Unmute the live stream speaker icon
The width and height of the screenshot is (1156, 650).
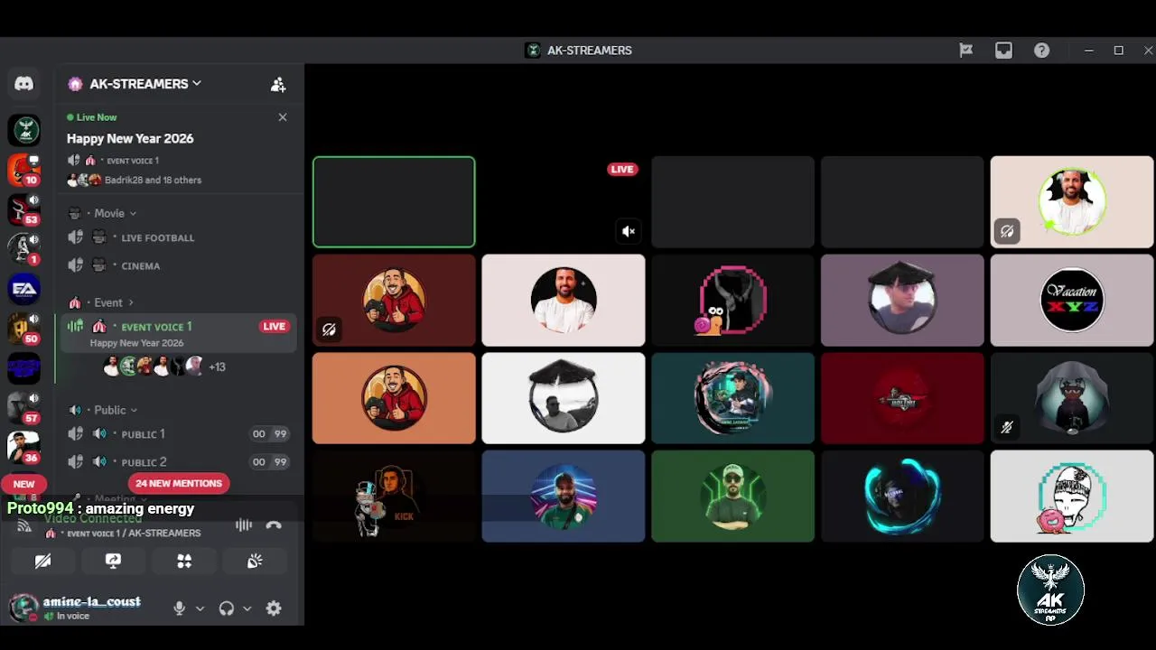tap(629, 231)
